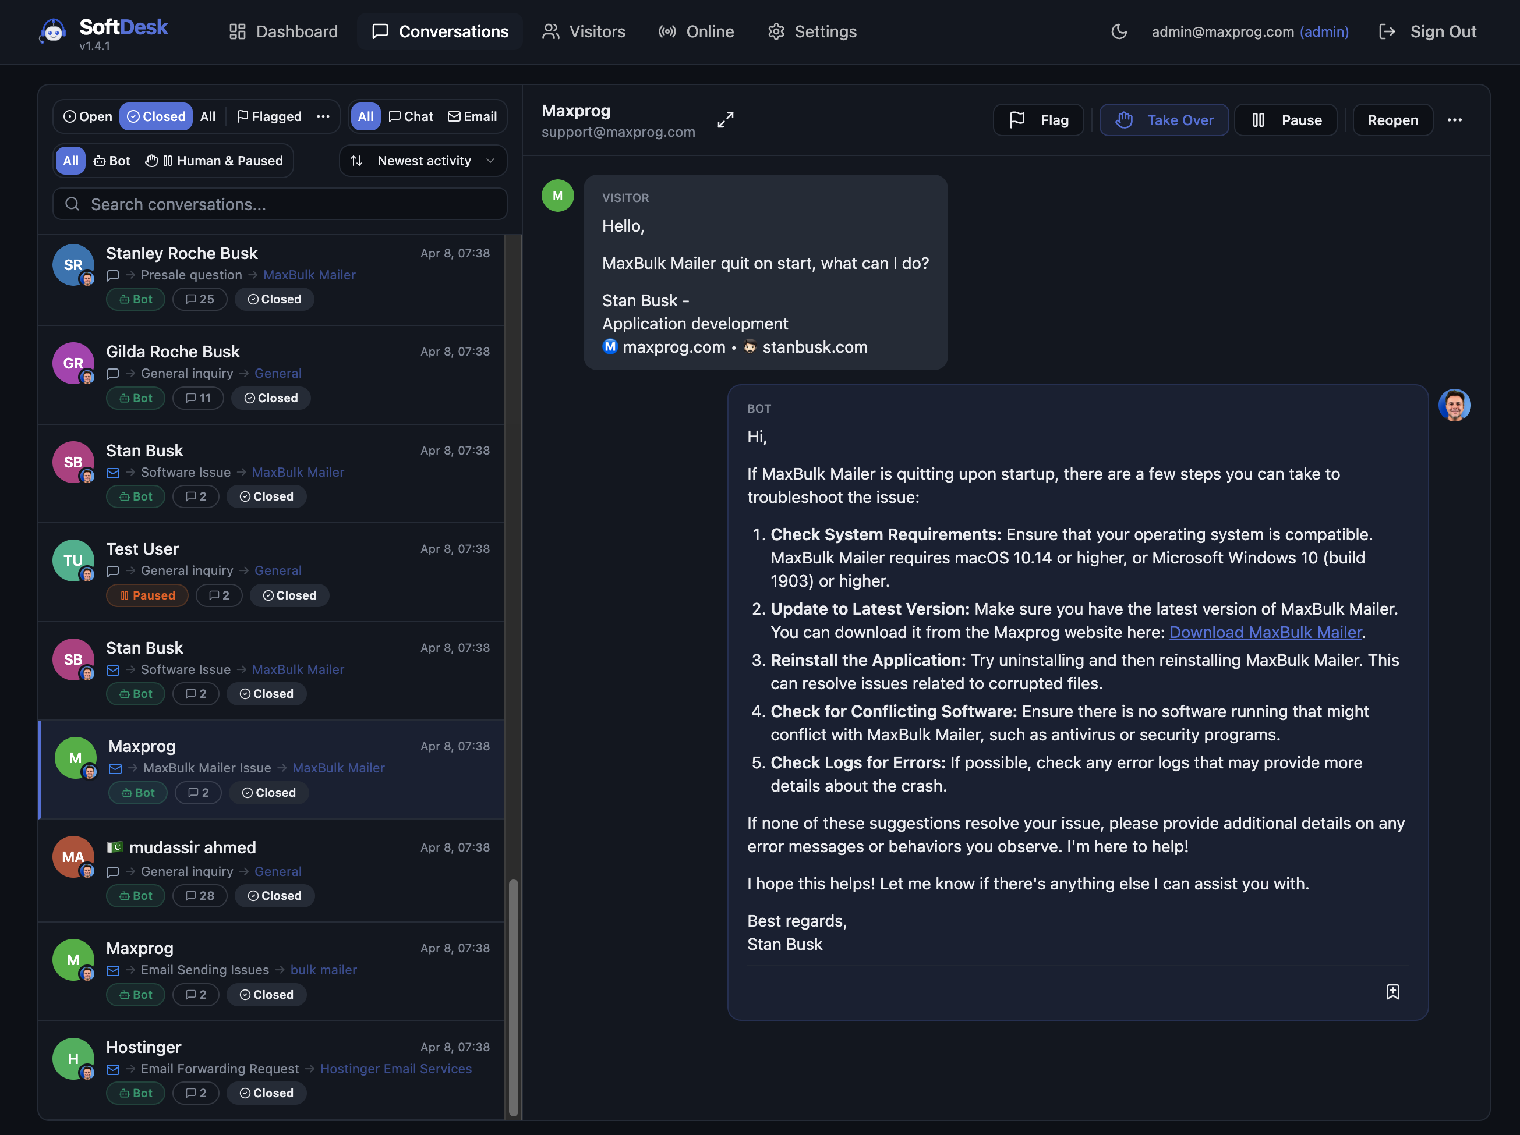Click the Sign Out icon

1387,31
